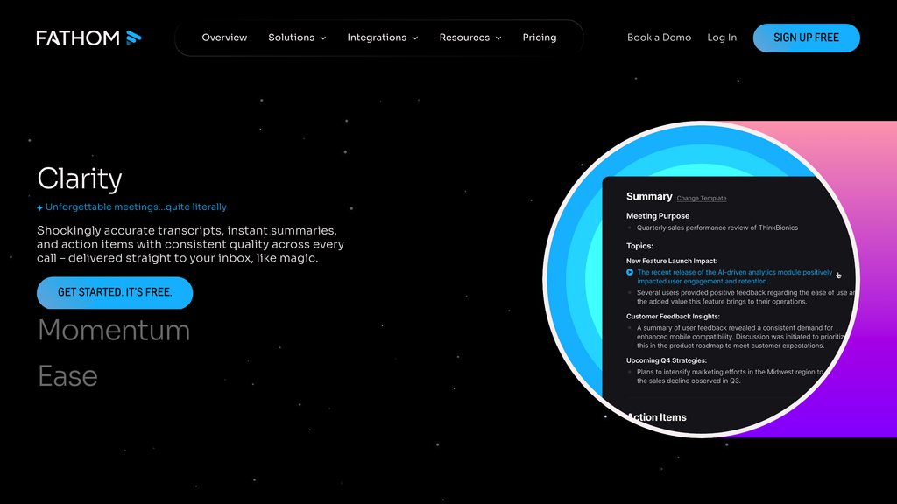Click the Book a Demo link
The image size is (897, 504).
click(x=659, y=38)
